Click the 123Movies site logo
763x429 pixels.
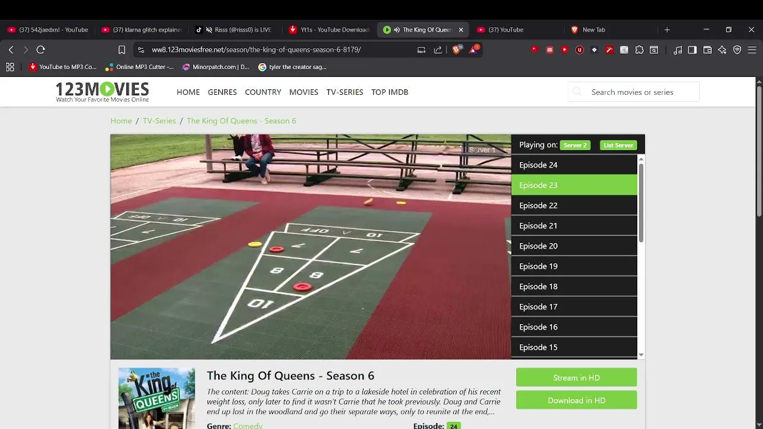[x=102, y=92]
